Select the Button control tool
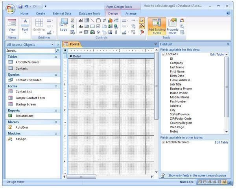This screenshot has height=189, width=236. tap(81, 32)
